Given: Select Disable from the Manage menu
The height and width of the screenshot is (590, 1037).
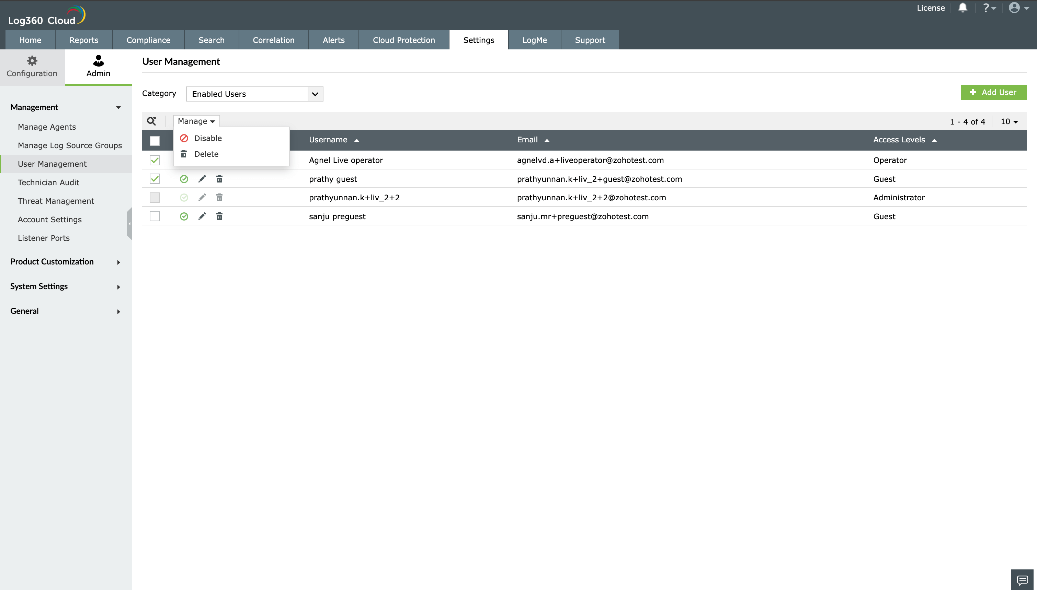Looking at the screenshot, I should (208, 138).
